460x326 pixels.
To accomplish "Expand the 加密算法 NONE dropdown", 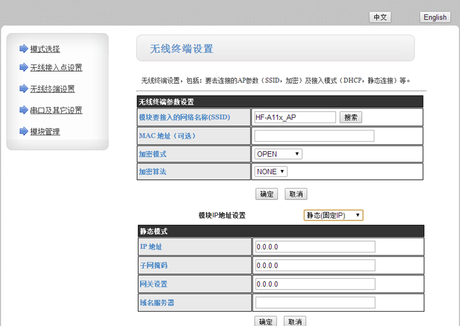I will coord(270,172).
